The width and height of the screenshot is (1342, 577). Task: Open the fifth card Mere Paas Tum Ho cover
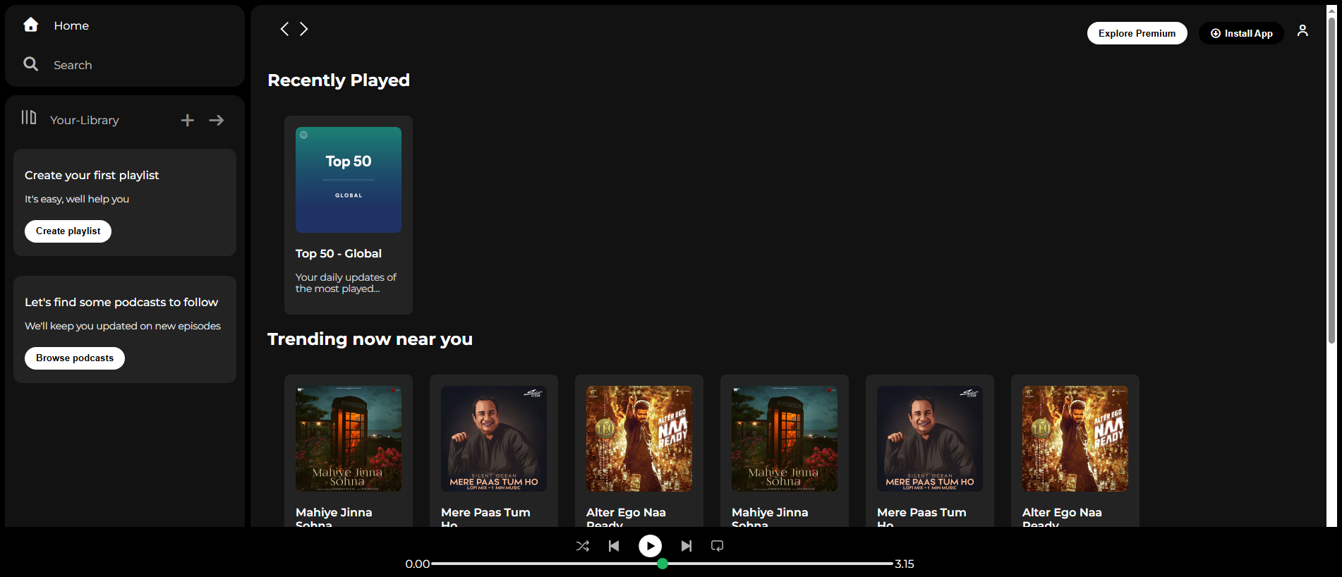coord(930,439)
